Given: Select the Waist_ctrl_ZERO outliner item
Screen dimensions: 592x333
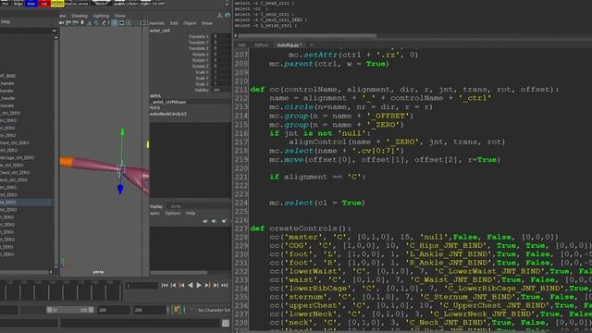Looking at the screenshot, I should tap(15, 143).
